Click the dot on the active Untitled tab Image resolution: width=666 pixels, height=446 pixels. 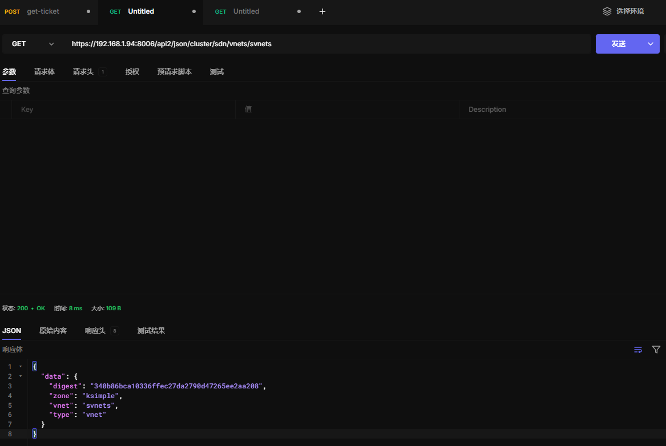(194, 11)
